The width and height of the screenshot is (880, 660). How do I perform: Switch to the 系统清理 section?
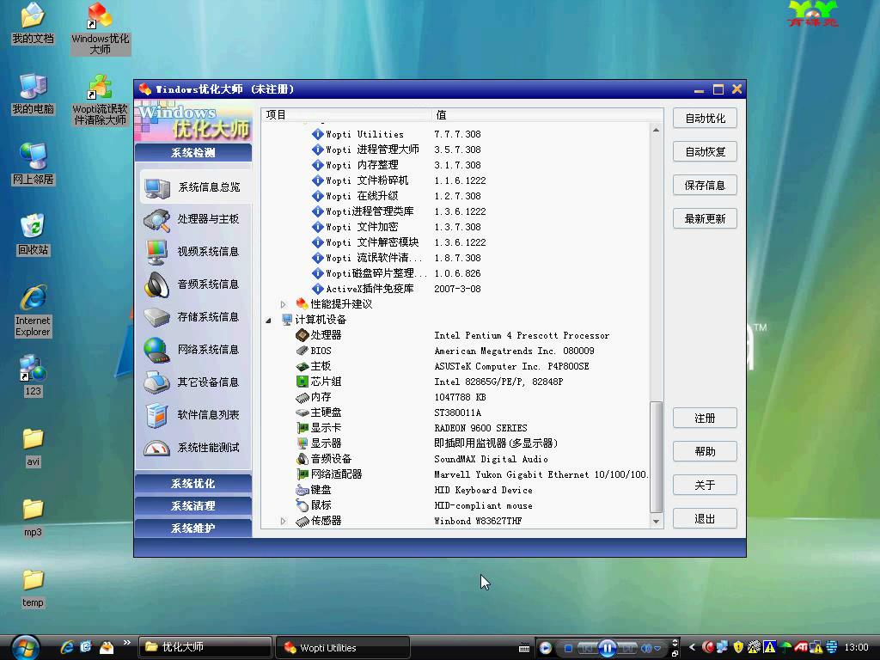click(x=193, y=505)
